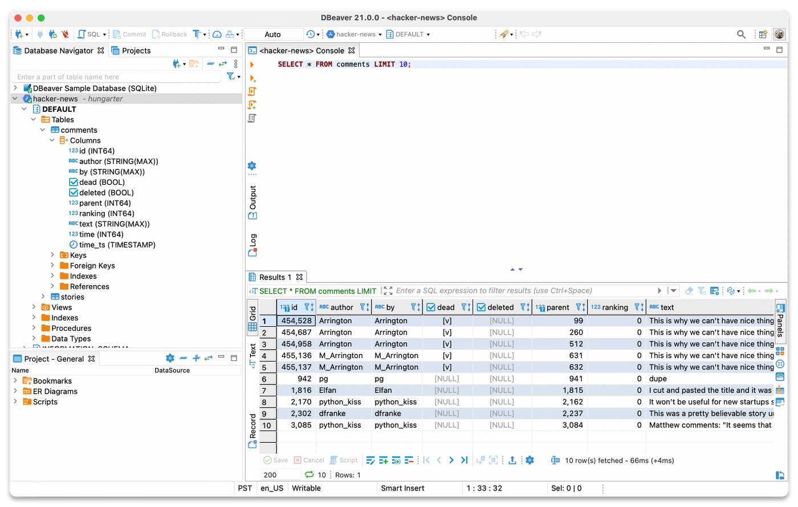Click Export results upload icon
798x507 pixels.
[512, 460]
